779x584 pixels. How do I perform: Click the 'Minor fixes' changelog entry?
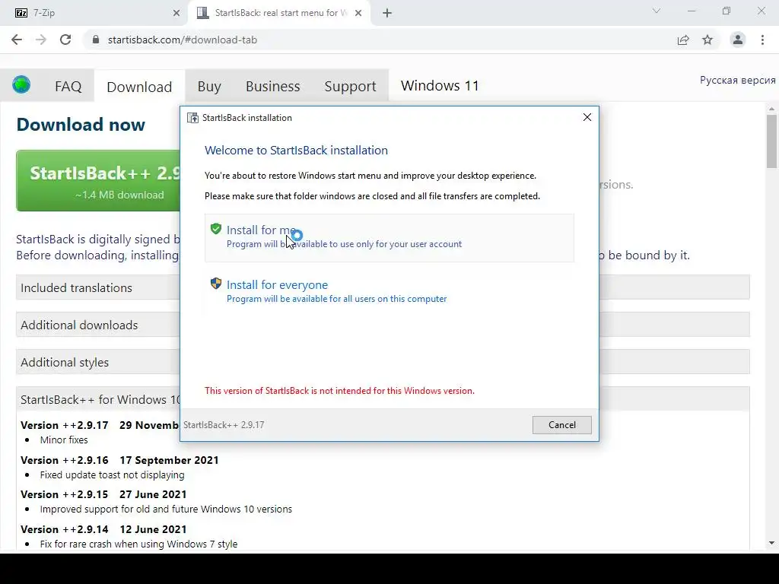pyautogui.click(x=64, y=440)
